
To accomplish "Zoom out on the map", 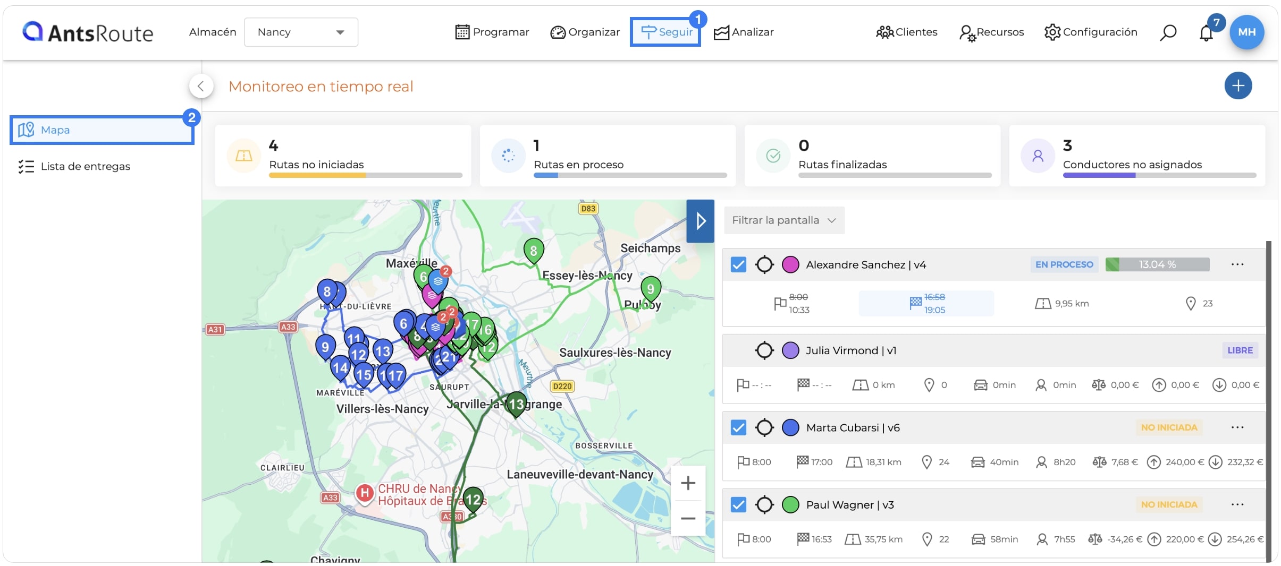I will (688, 518).
